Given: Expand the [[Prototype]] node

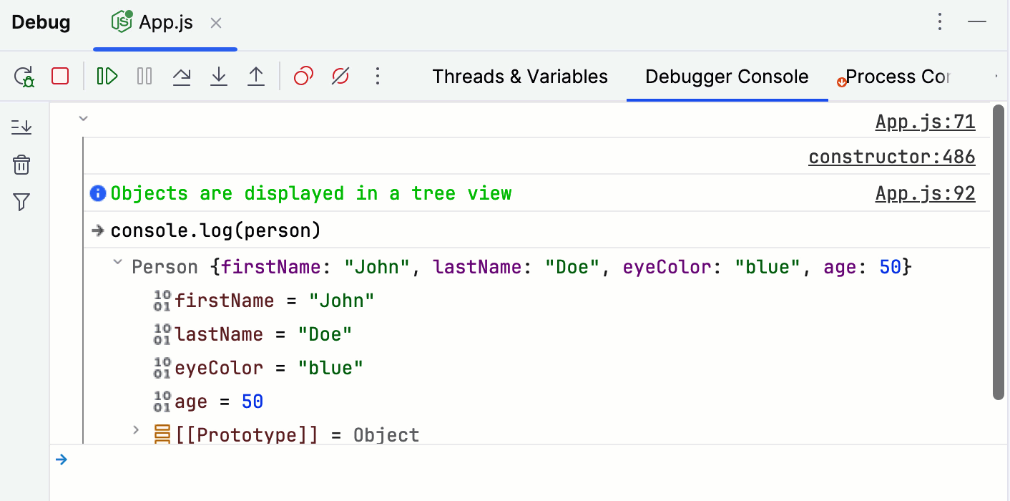Looking at the screenshot, I should pos(136,431).
